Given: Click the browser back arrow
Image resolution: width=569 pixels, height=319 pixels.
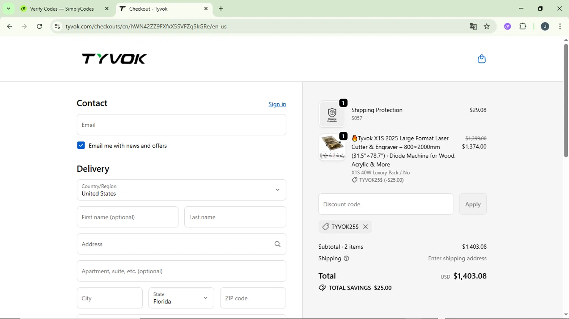Looking at the screenshot, I should [x=9, y=26].
